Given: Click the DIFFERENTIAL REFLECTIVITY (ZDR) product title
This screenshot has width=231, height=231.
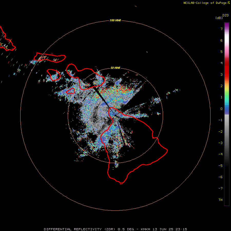Looking at the screenshot, I should pyautogui.click(x=80, y=229).
